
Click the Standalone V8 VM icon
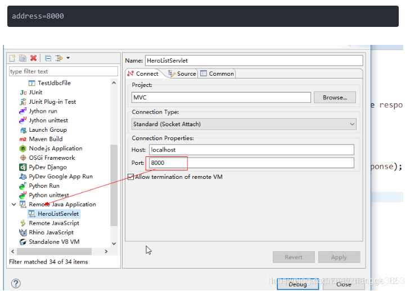(x=23, y=242)
